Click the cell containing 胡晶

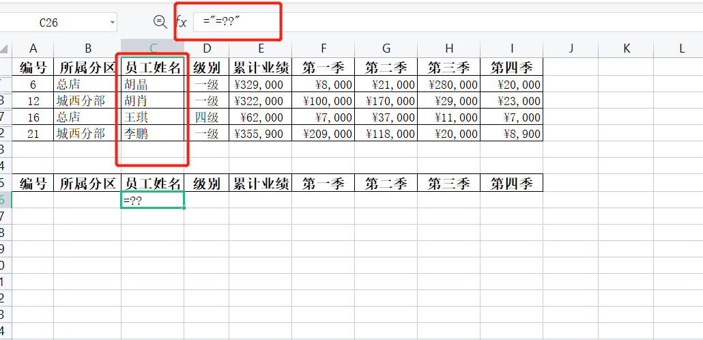pyautogui.click(x=153, y=85)
